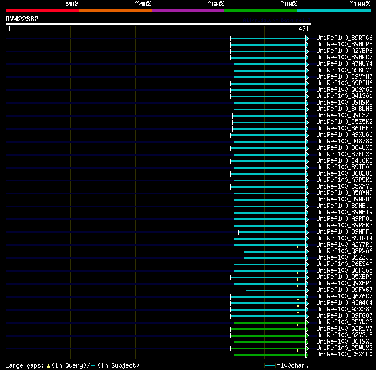Click the UniRef100_C9VYH7 text
376x370 pixels.
344,77
